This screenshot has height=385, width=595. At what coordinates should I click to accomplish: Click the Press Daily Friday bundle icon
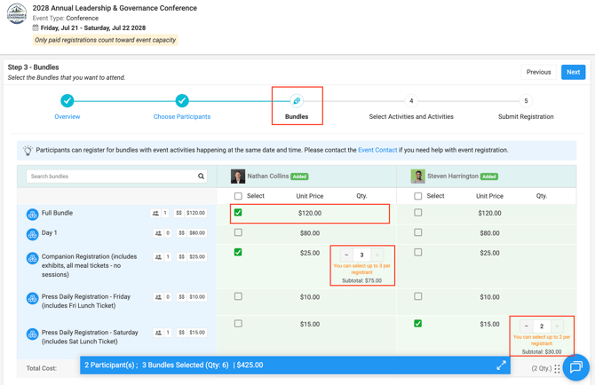tap(32, 298)
